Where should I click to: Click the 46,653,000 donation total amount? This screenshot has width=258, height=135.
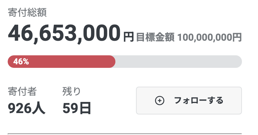point(64,34)
